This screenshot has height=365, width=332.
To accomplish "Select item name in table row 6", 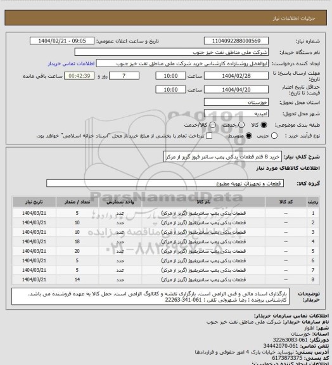I will pyautogui.click(x=203, y=260).
